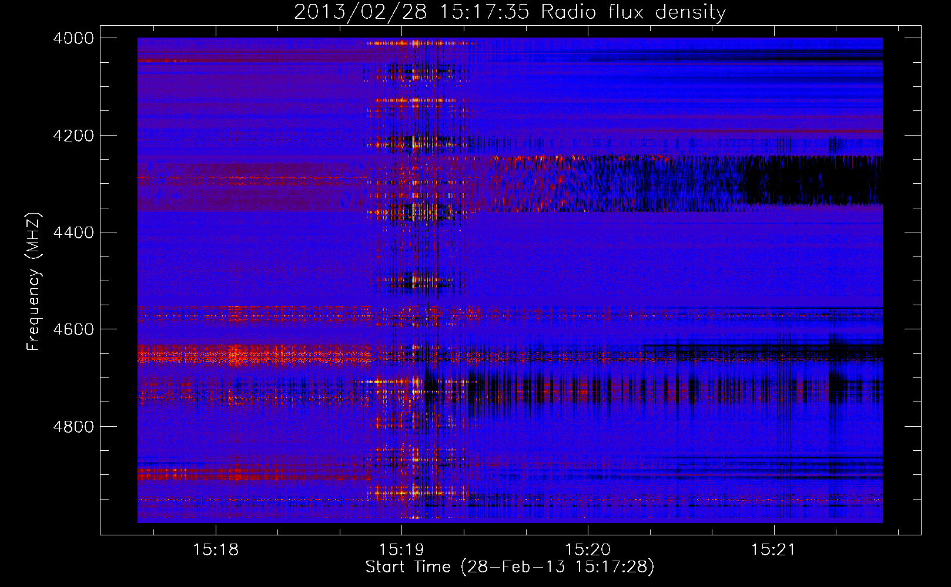This screenshot has width=951, height=587.
Task: Click the 15:19 time axis label
Action: click(401, 550)
